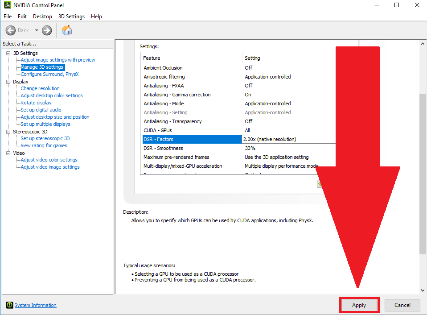Screen dimensions: 427x315
Task: Click the right pane scrollbar thumb
Action: [x=423, y=174]
